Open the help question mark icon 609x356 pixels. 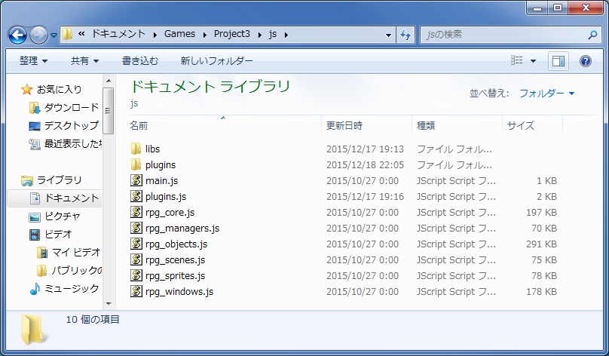(x=586, y=61)
